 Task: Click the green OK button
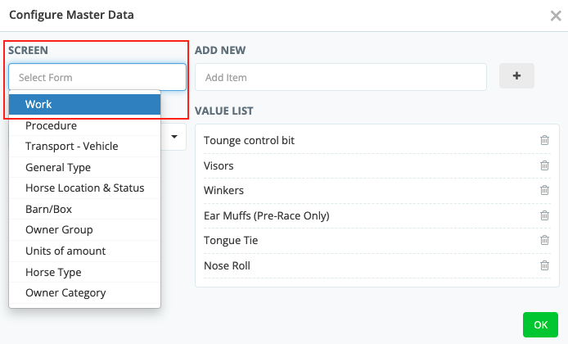click(x=540, y=324)
